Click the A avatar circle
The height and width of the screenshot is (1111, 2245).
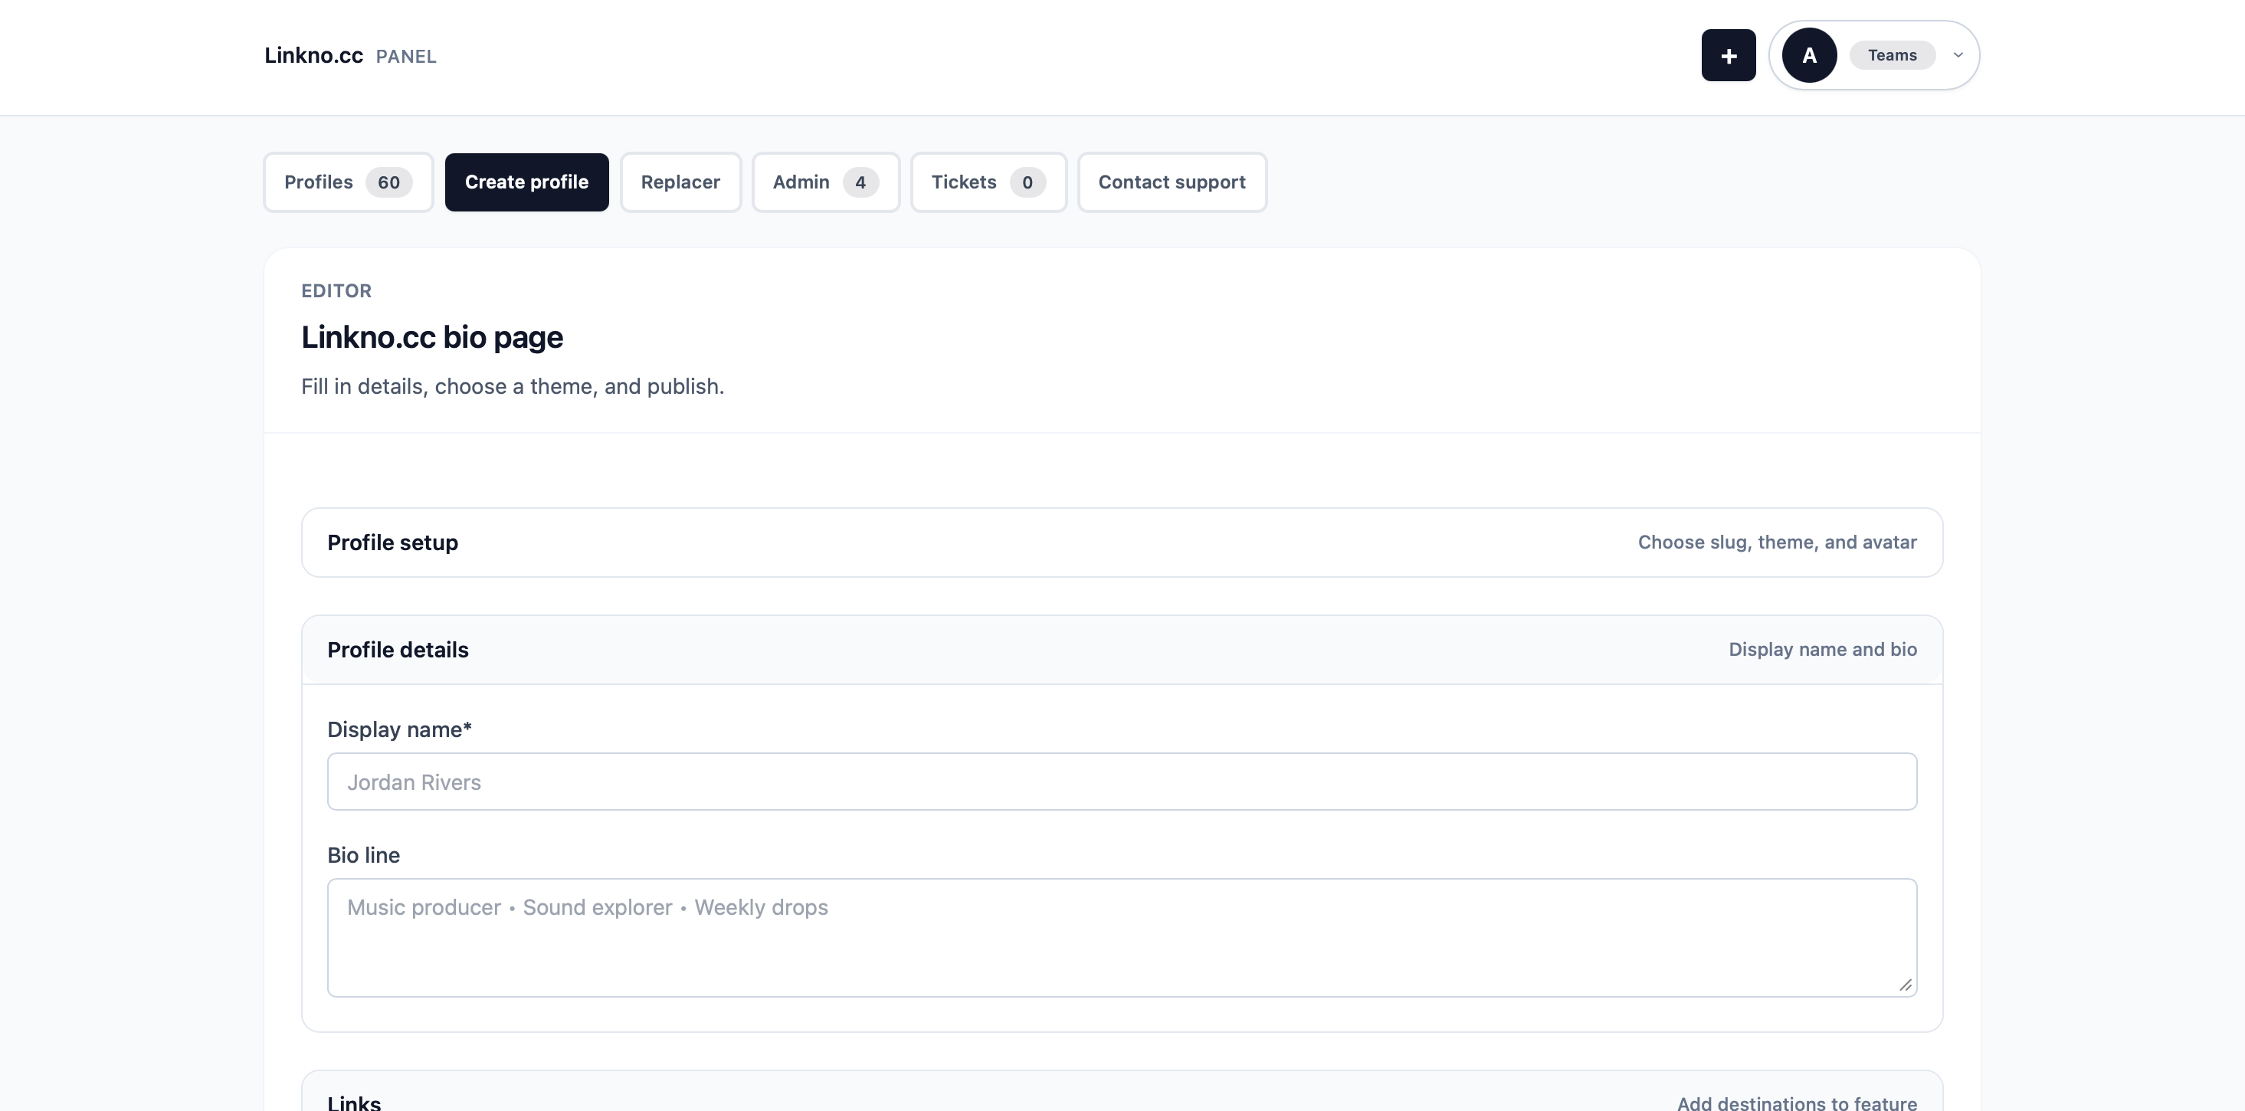[1808, 55]
